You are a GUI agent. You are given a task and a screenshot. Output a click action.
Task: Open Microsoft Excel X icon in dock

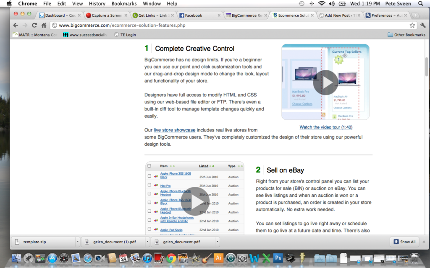[x=266, y=258]
